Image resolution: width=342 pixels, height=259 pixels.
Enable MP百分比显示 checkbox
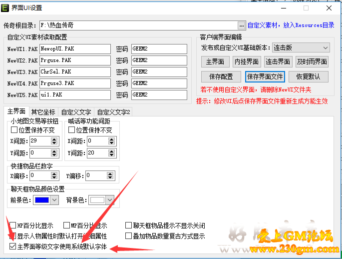pyautogui.click(x=66, y=225)
